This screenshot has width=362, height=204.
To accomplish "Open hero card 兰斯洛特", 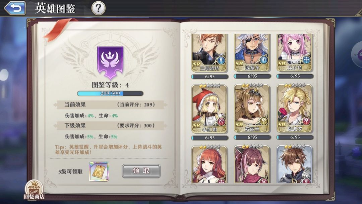I will pyautogui.click(x=209, y=53).
